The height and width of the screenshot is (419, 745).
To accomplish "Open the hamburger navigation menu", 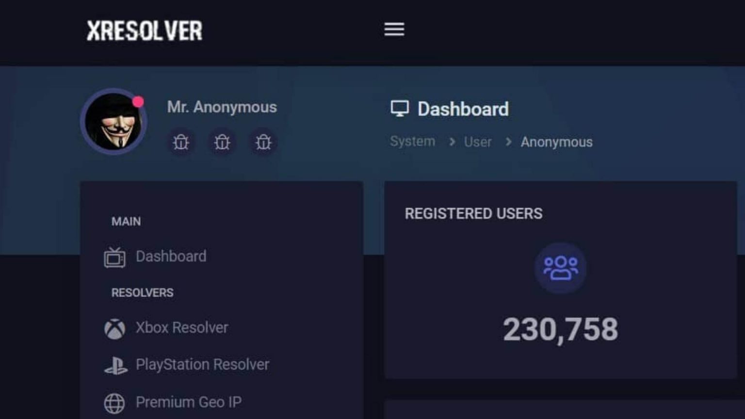I will [x=394, y=30].
